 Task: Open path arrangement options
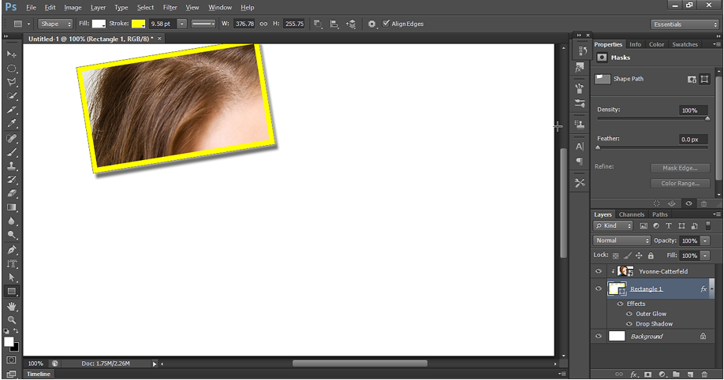click(351, 24)
